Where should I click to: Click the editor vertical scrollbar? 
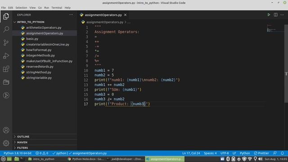coord(286,63)
